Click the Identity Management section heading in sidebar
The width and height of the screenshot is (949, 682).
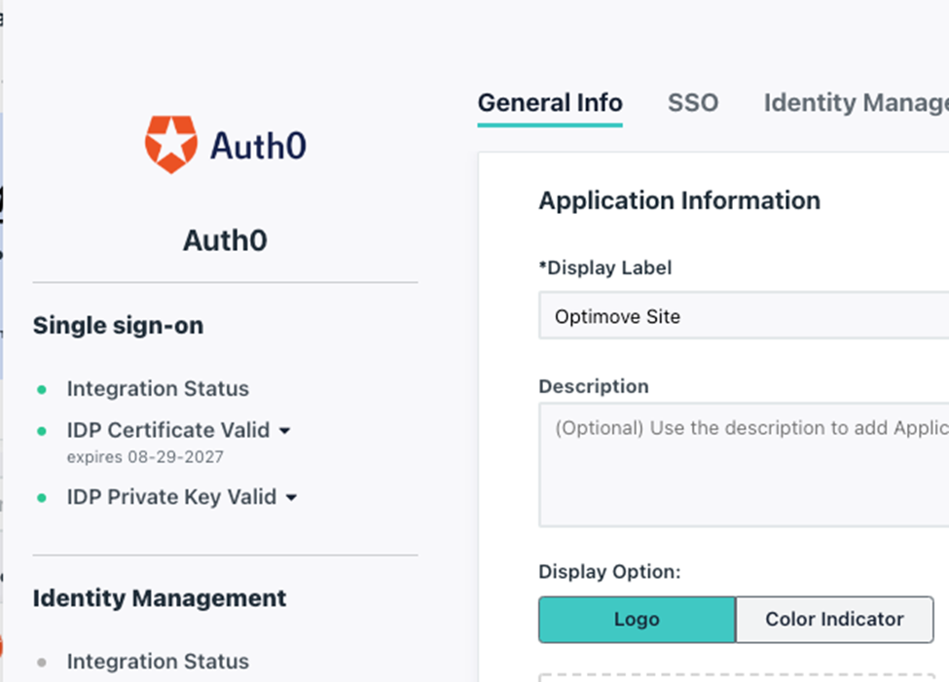click(x=160, y=598)
